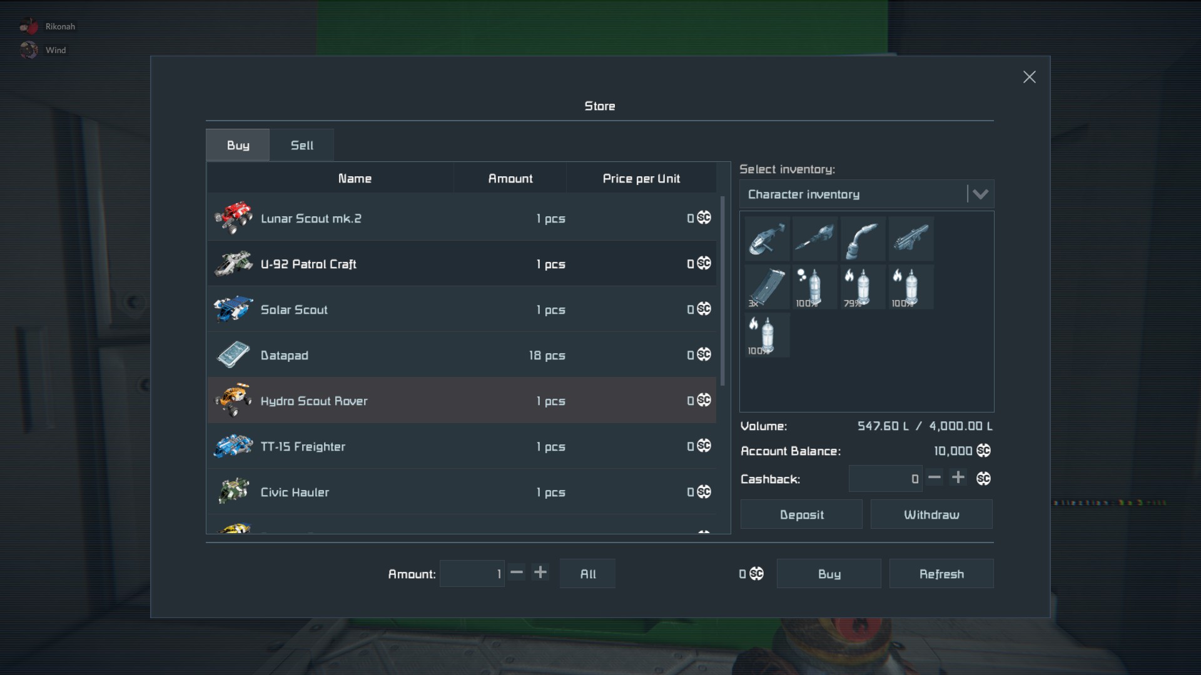The width and height of the screenshot is (1201, 675).
Task: Select the hand drill inventory item
Action: (x=814, y=239)
